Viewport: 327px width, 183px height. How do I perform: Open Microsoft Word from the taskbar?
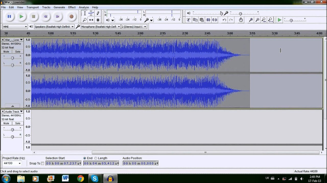(65, 179)
